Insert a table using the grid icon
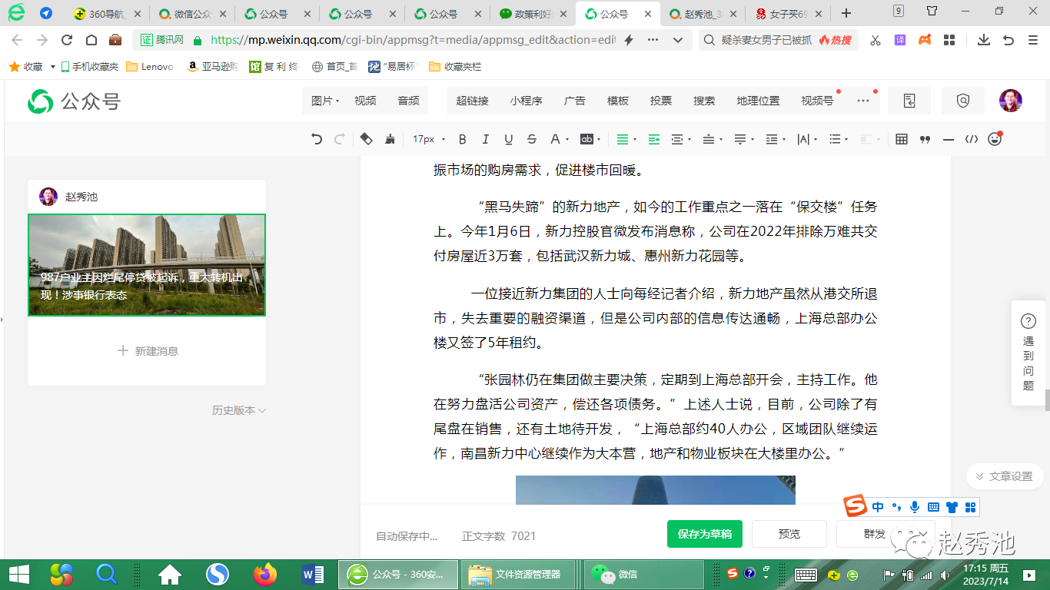 [x=902, y=139]
